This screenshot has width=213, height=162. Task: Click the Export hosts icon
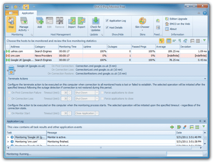tap(81, 22)
